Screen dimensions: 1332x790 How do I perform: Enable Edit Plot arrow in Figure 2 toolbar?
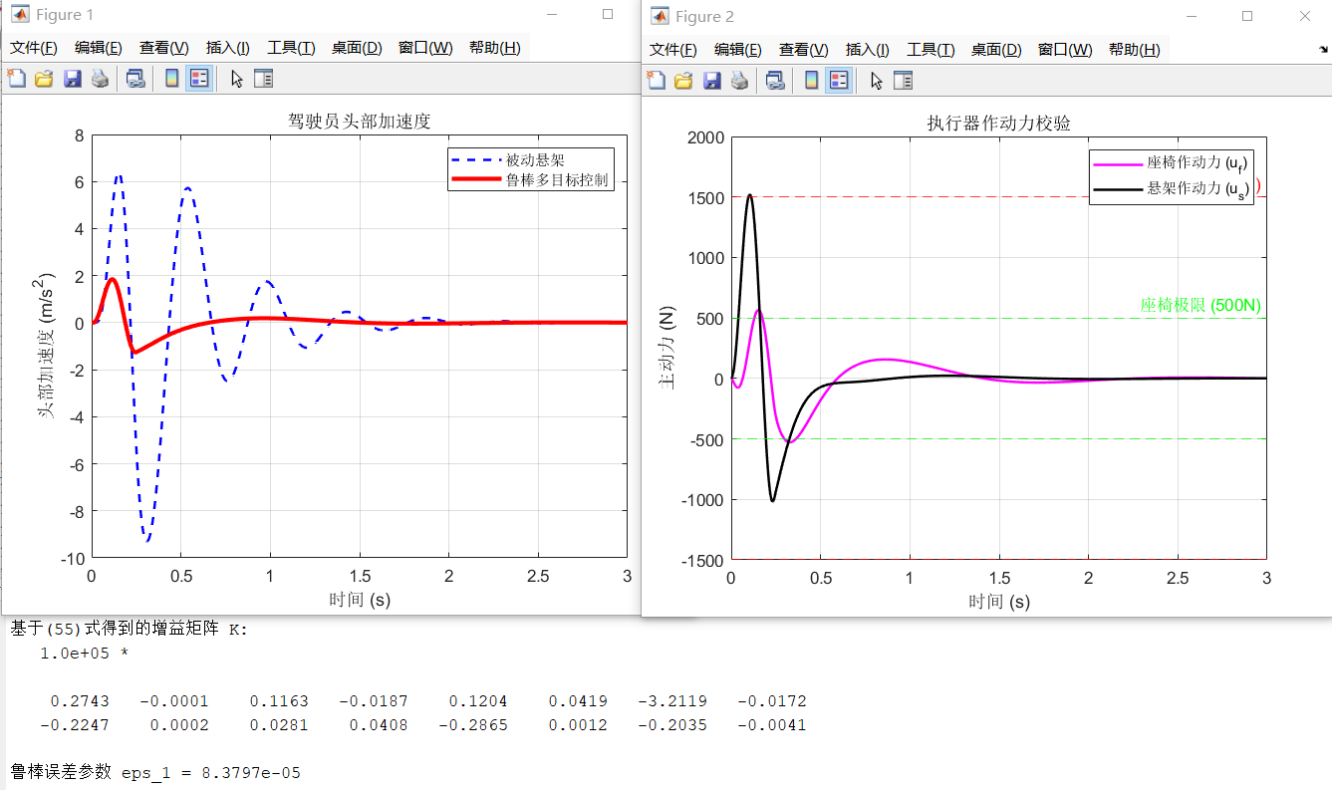point(876,81)
